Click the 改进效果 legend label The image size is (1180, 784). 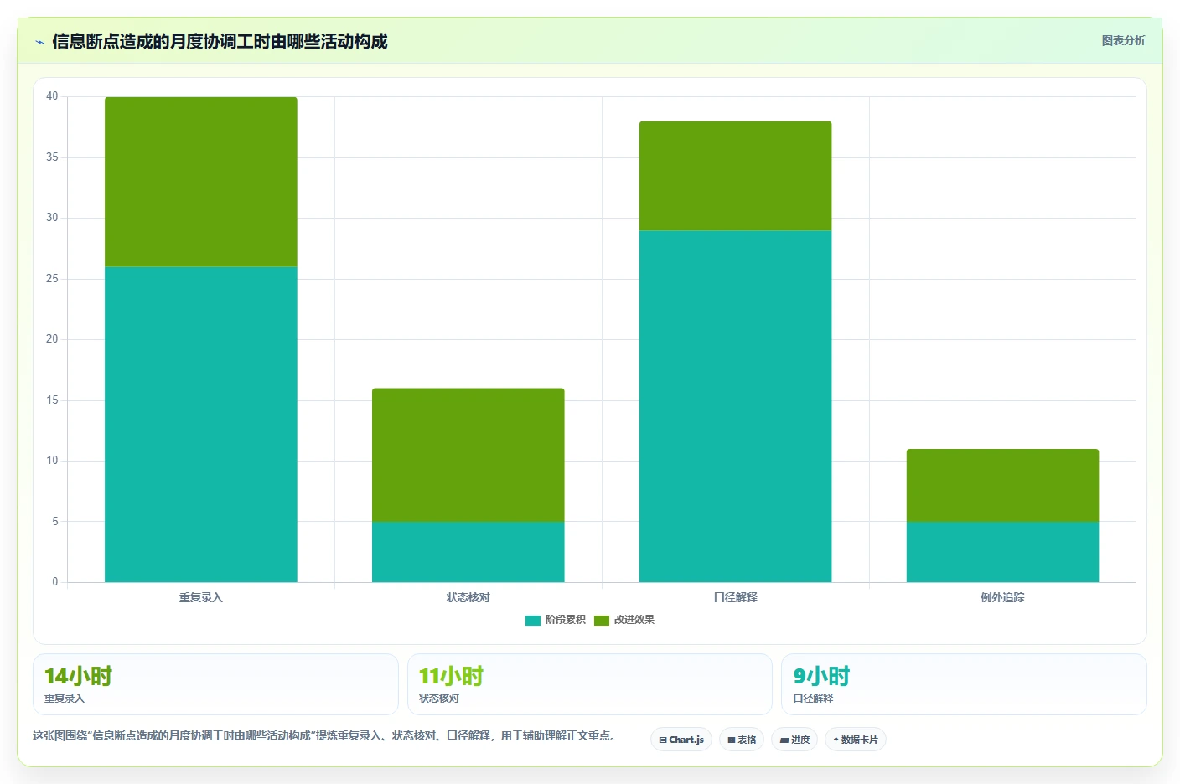pos(634,620)
